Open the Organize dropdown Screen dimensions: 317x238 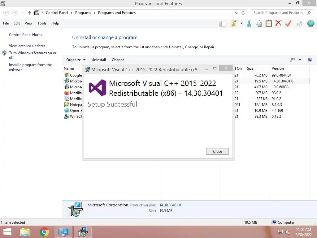click(x=76, y=60)
